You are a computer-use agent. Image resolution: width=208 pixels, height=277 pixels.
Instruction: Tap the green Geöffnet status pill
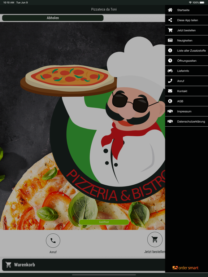pos(104,222)
